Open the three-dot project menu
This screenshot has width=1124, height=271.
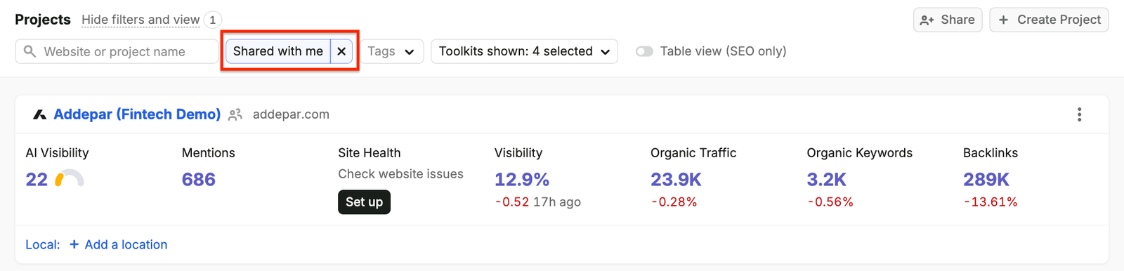[x=1079, y=114]
